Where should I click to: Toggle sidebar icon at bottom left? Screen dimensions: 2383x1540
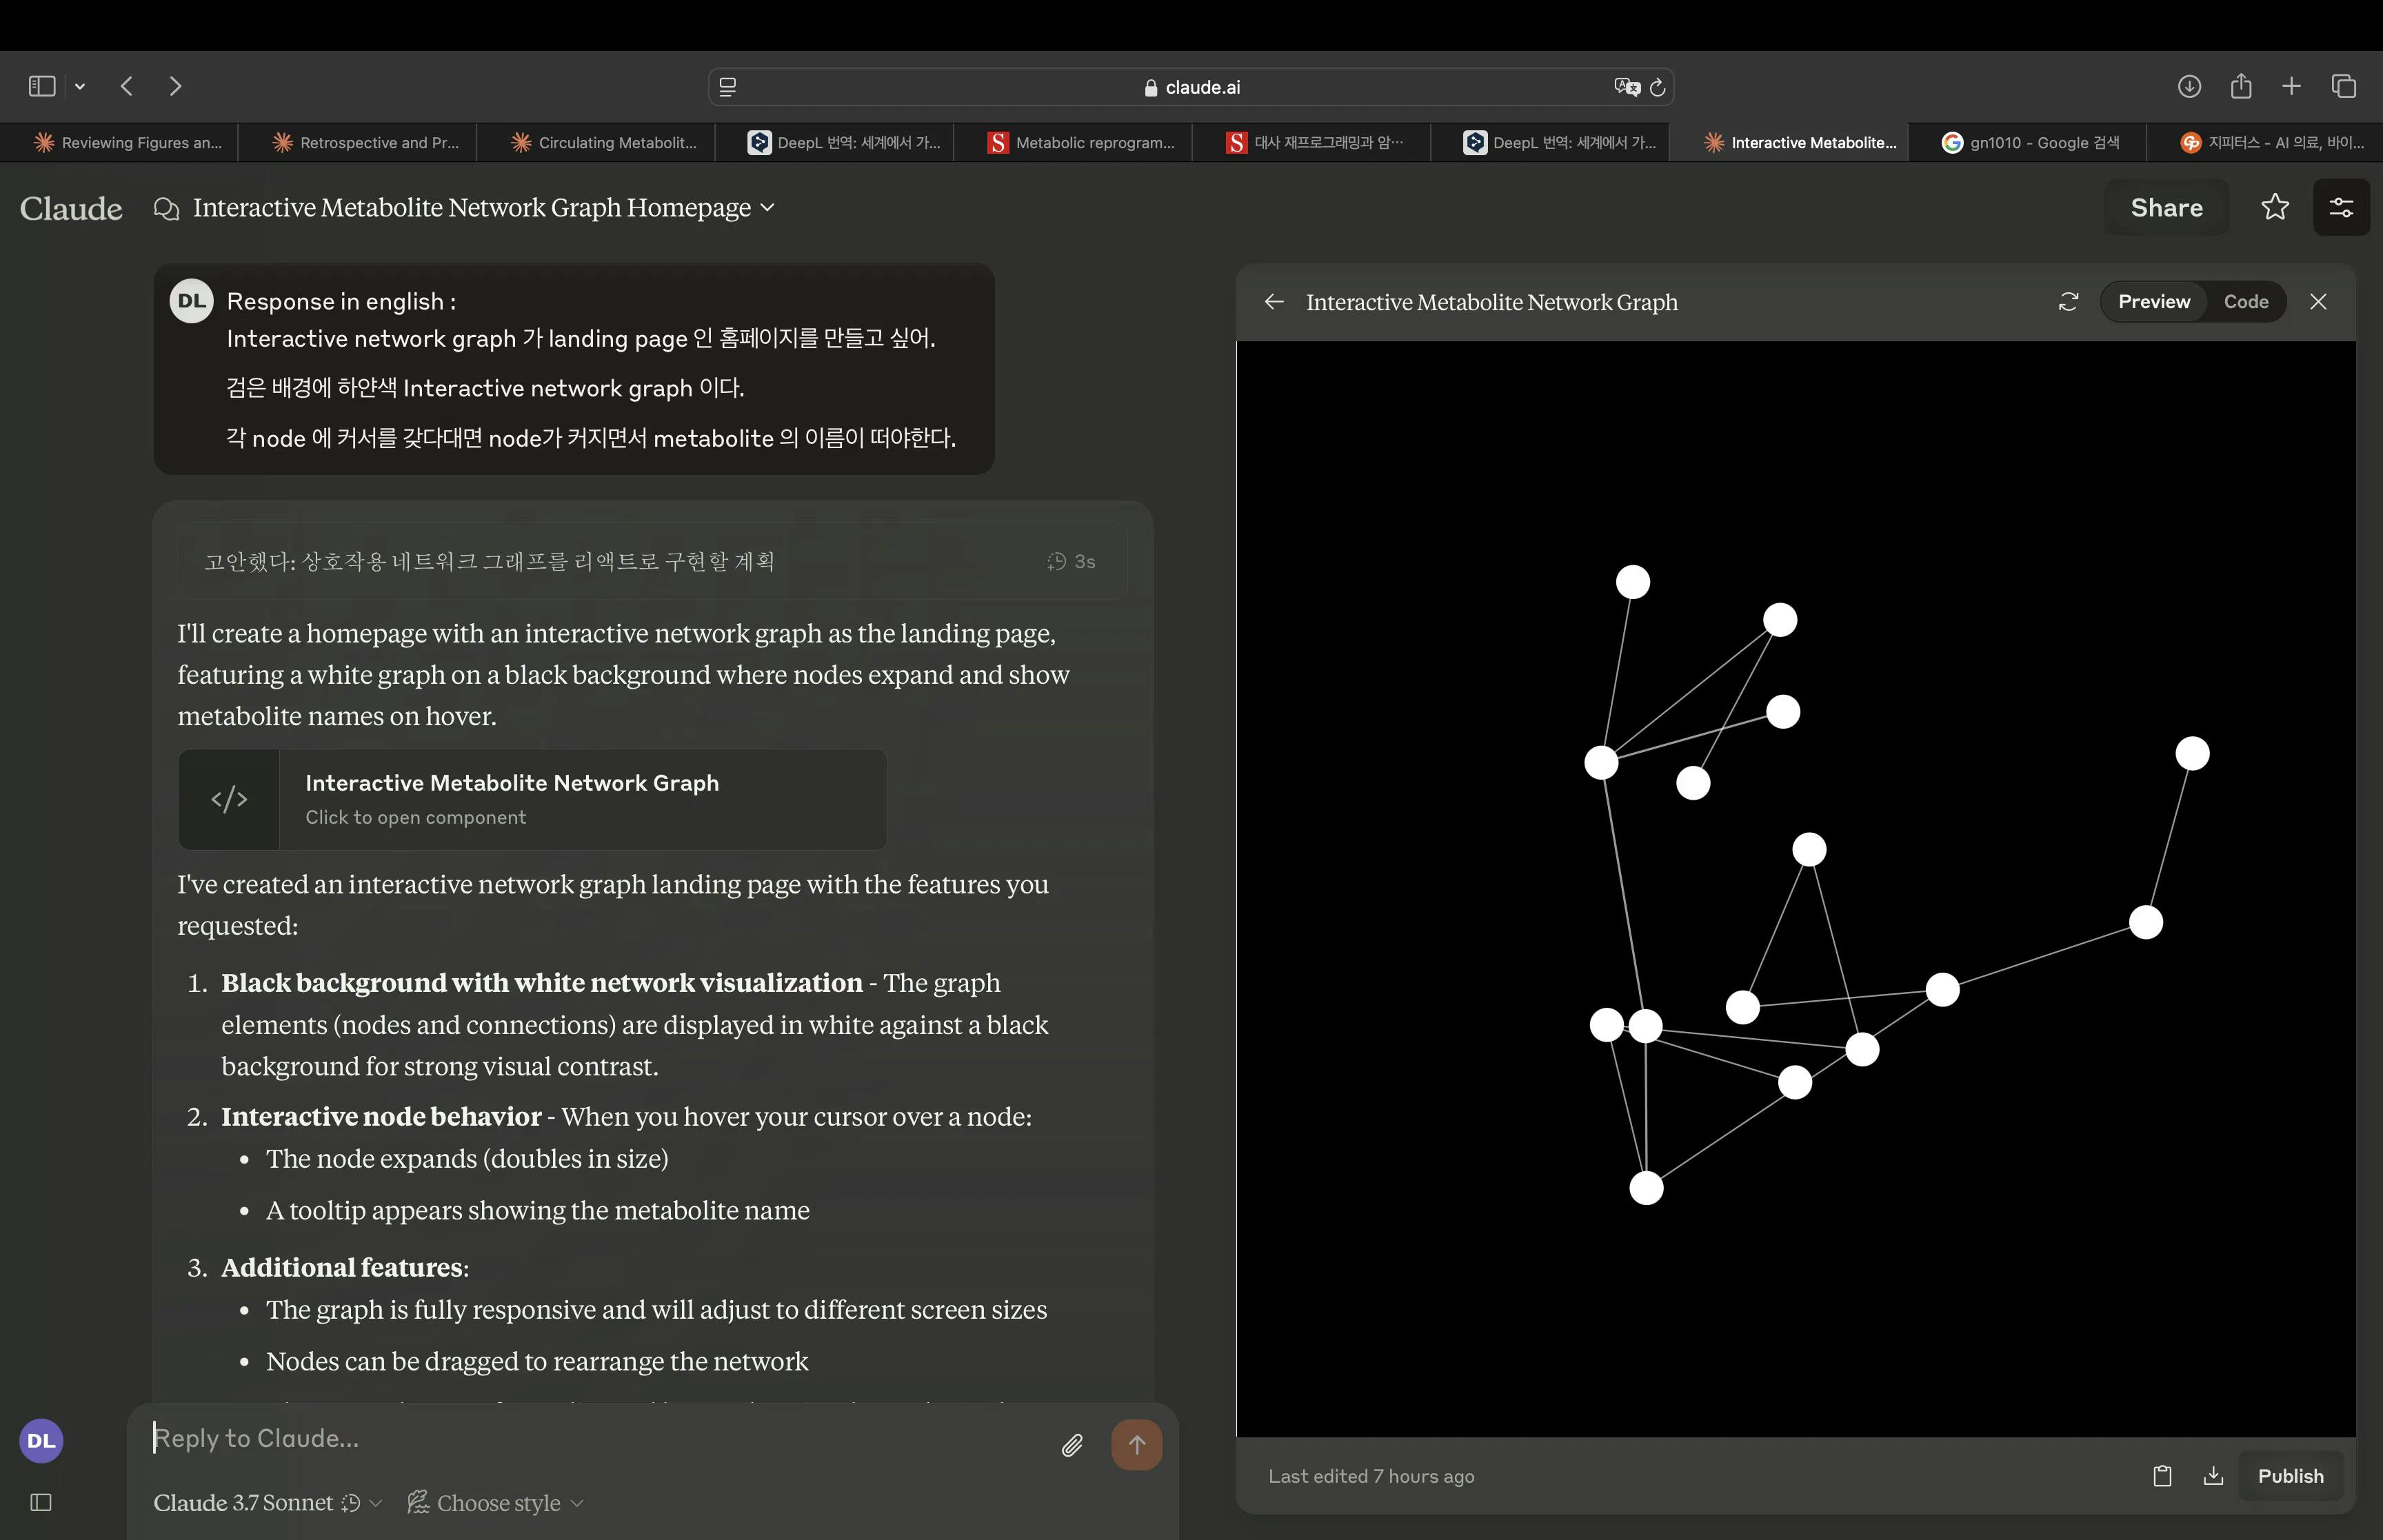[x=41, y=1502]
